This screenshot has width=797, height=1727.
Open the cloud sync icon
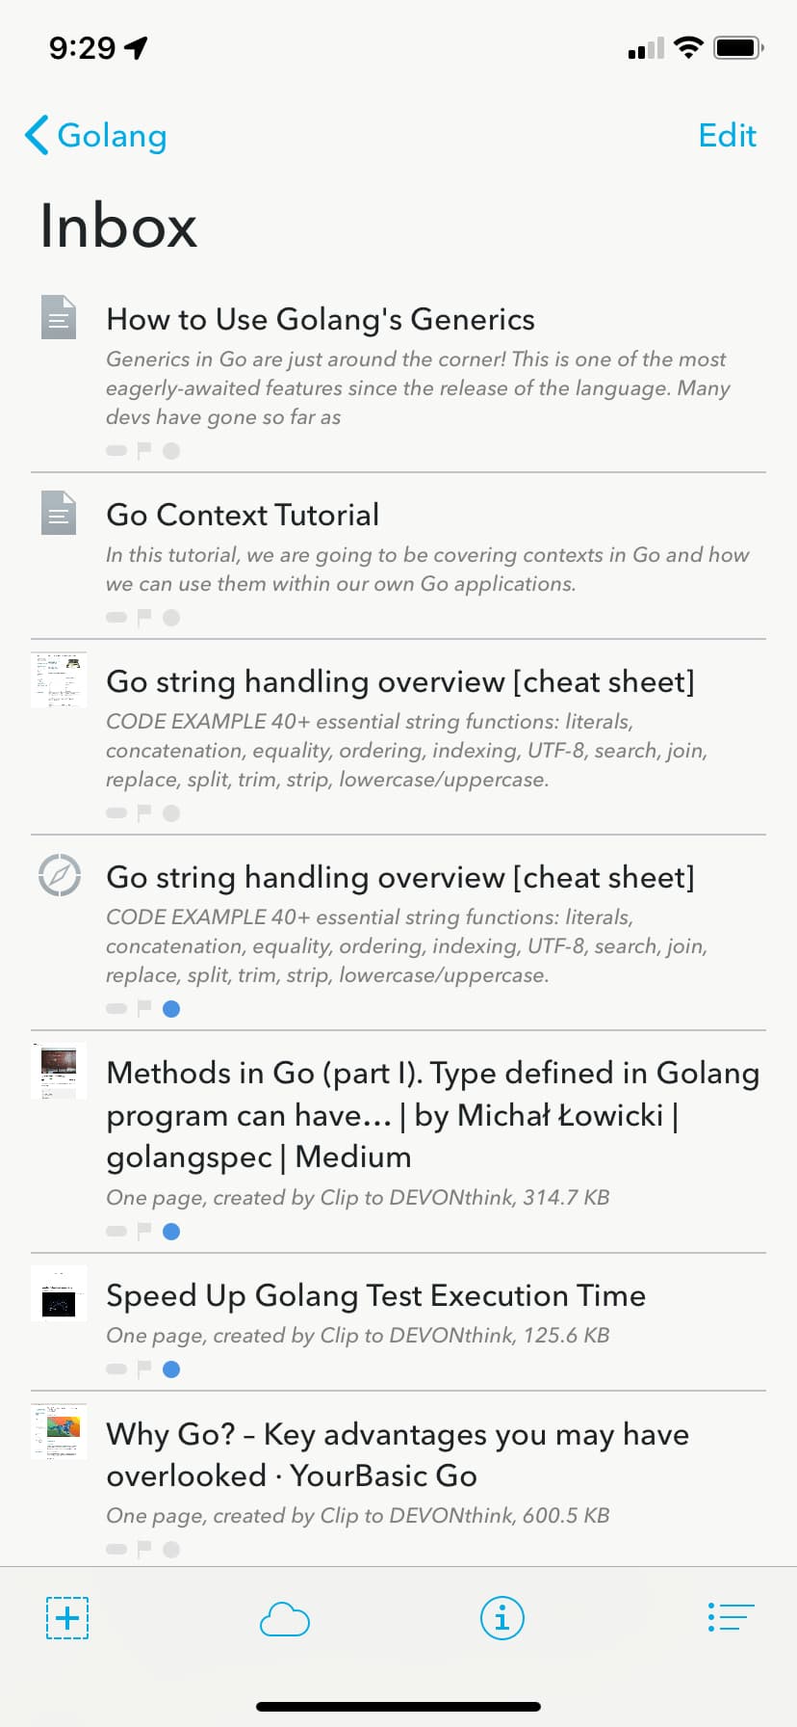coord(285,1619)
